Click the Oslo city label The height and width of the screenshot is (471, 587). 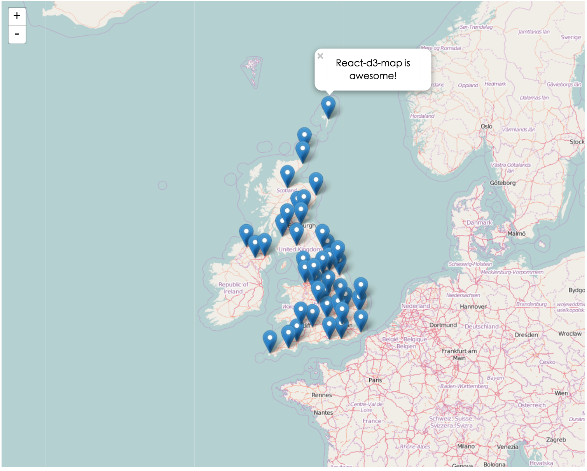coord(487,126)
